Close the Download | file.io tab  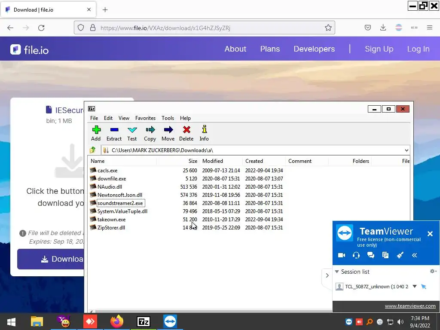89,9
